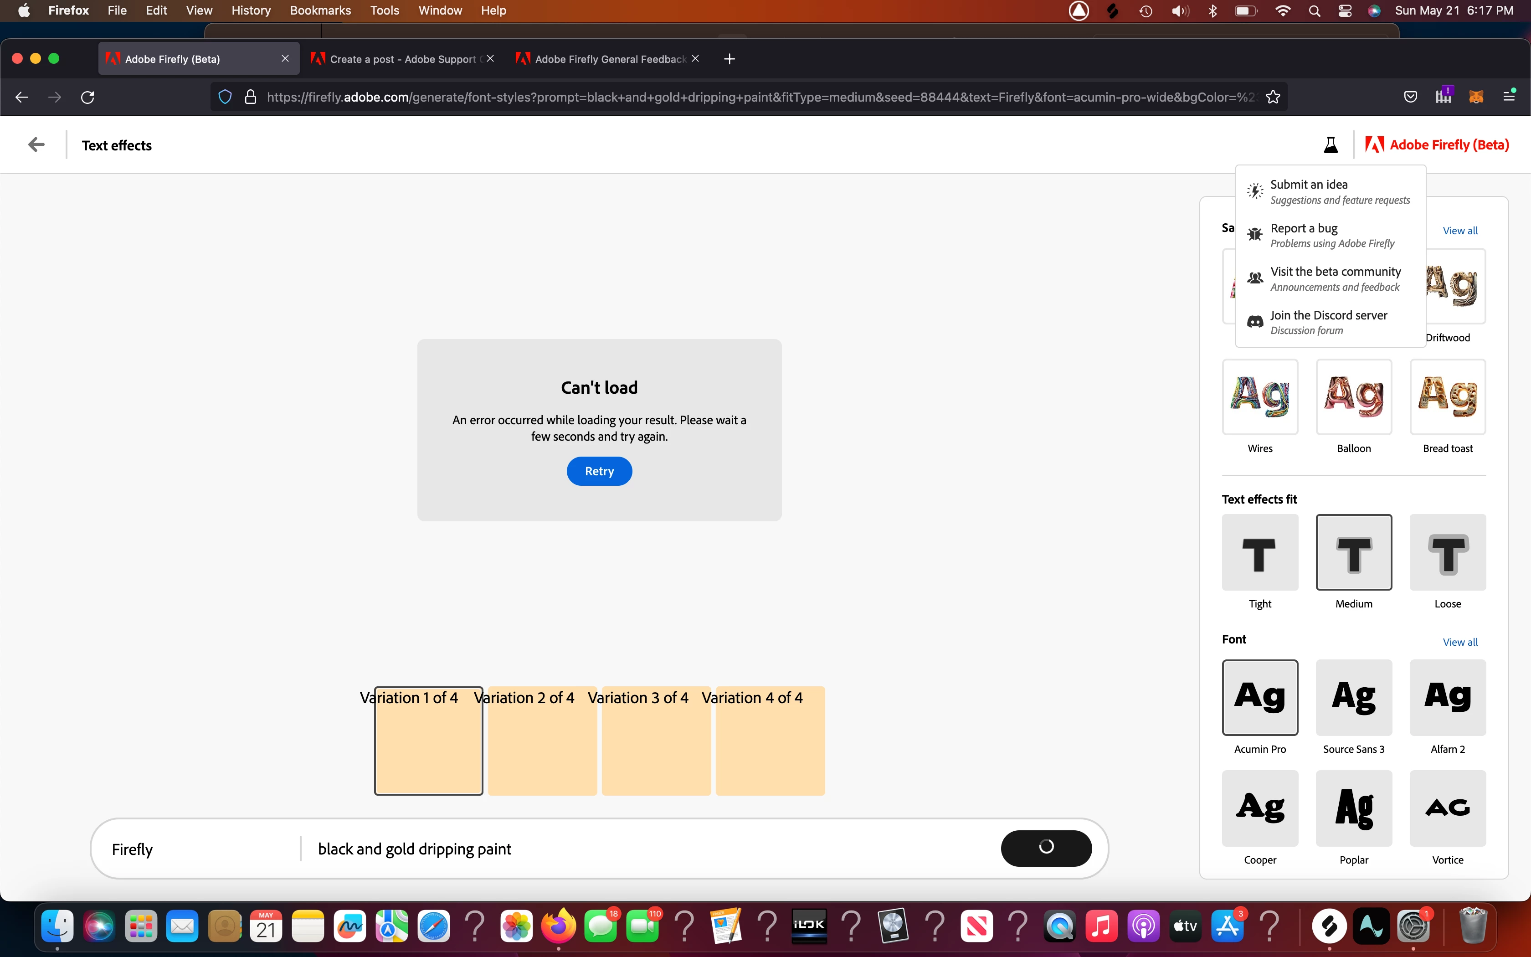Open the Bookmarks menu in menu bar

tap(320, 10)
